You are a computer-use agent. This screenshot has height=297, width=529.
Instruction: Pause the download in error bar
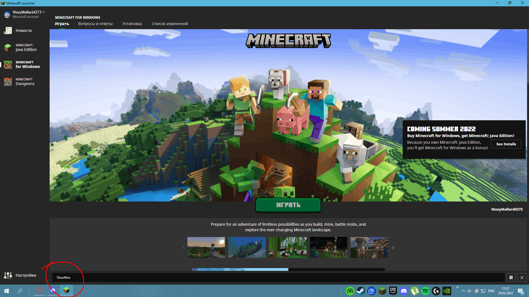pyautogui.click(x=511, y=277)
